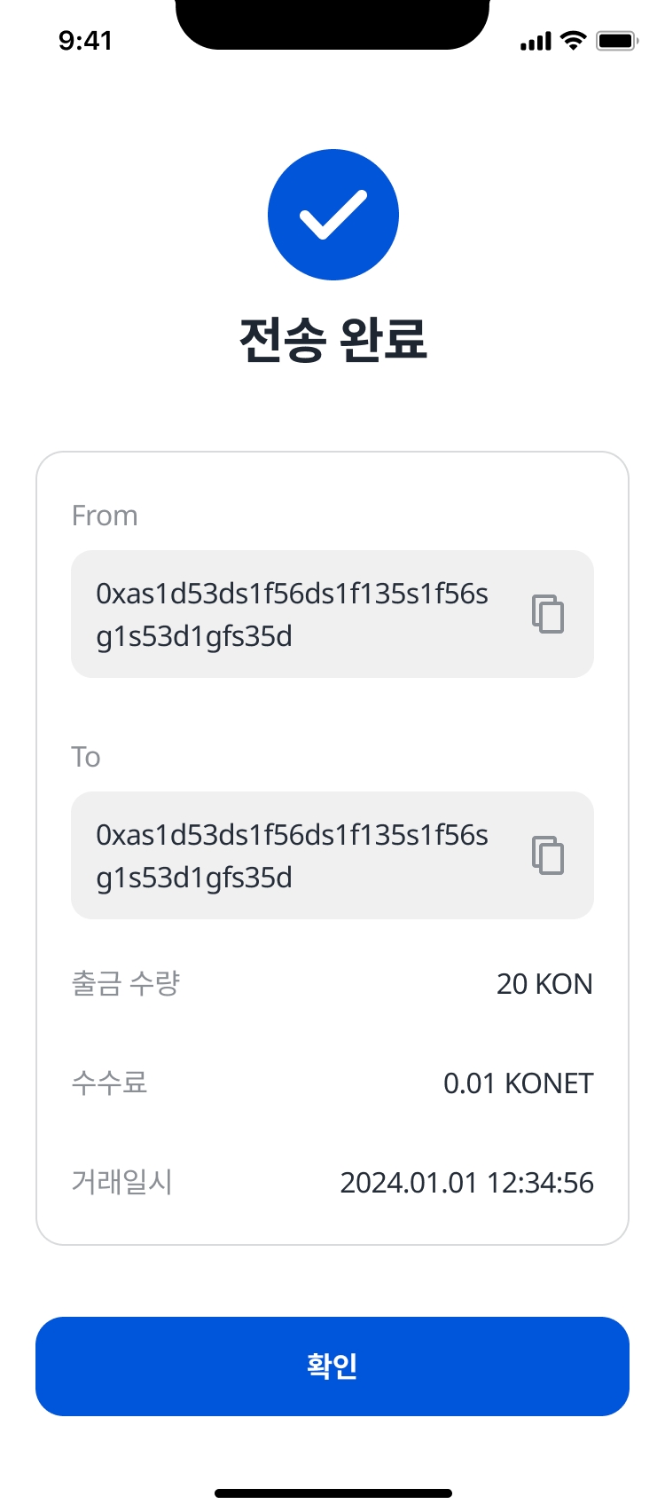Select the From address text field

pyautogui.click(x=293, y=614)
